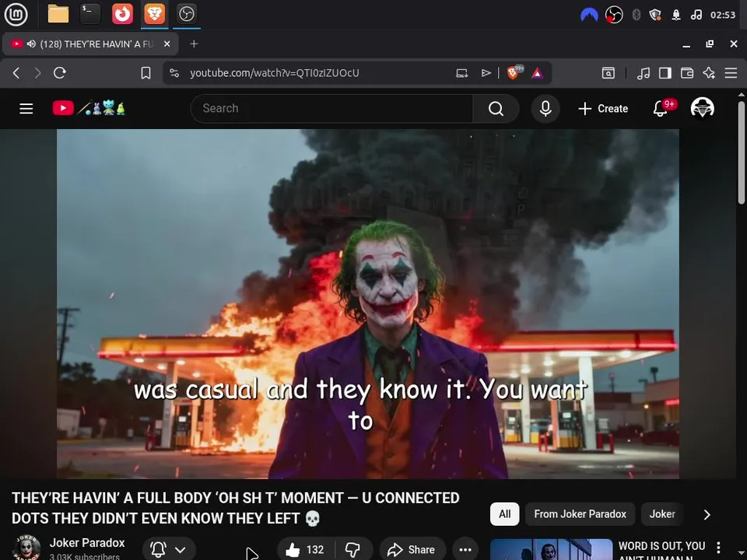Open options menu for WORD IS OUT video
This screenshot has height=560, width=747.
718,547
